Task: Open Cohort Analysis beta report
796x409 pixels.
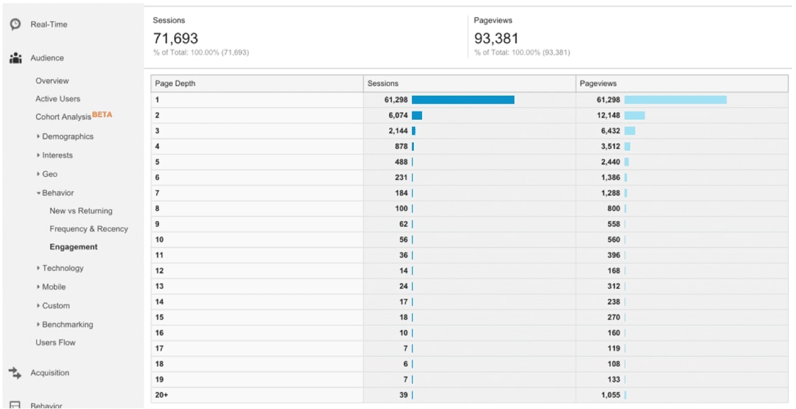Action: 73,116
